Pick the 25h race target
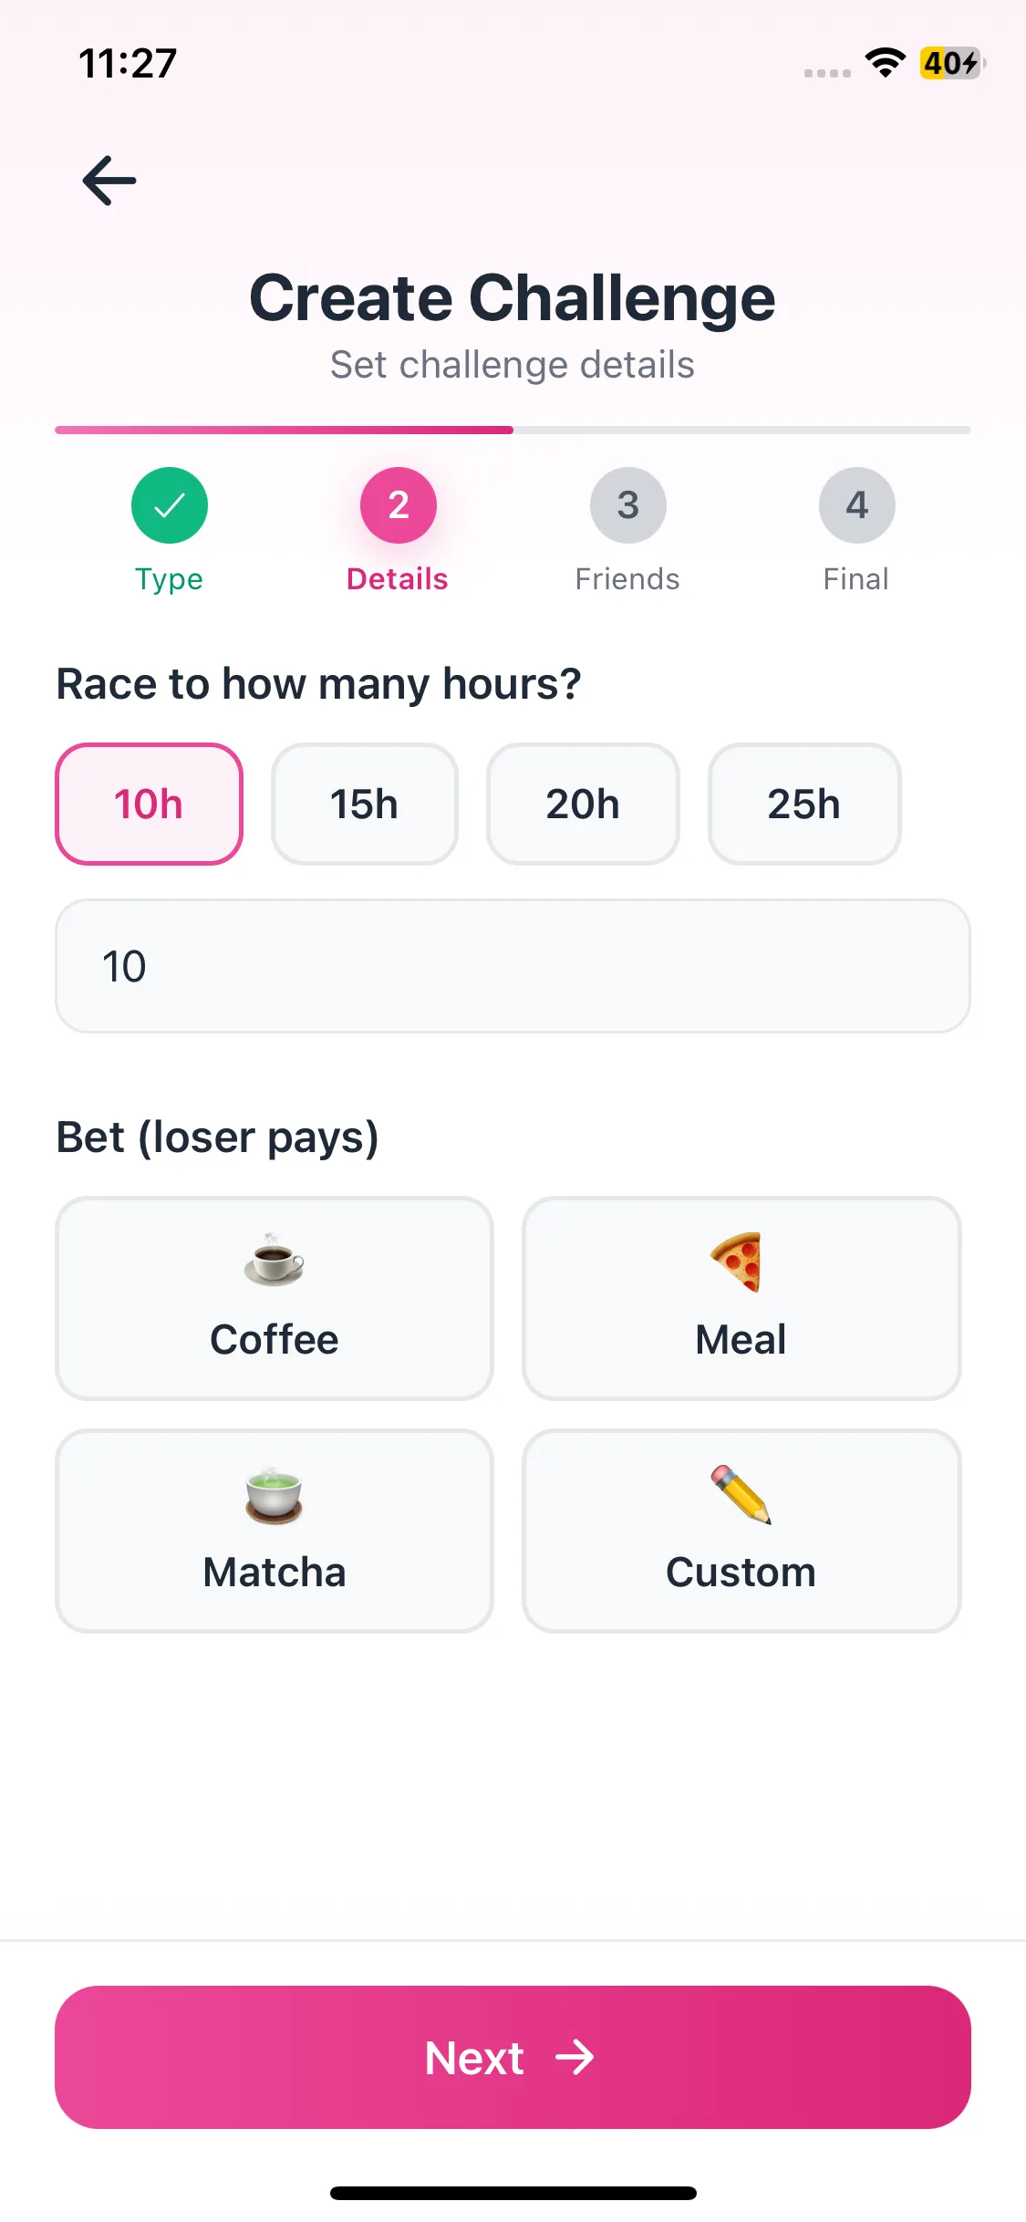 coord(803,805)
